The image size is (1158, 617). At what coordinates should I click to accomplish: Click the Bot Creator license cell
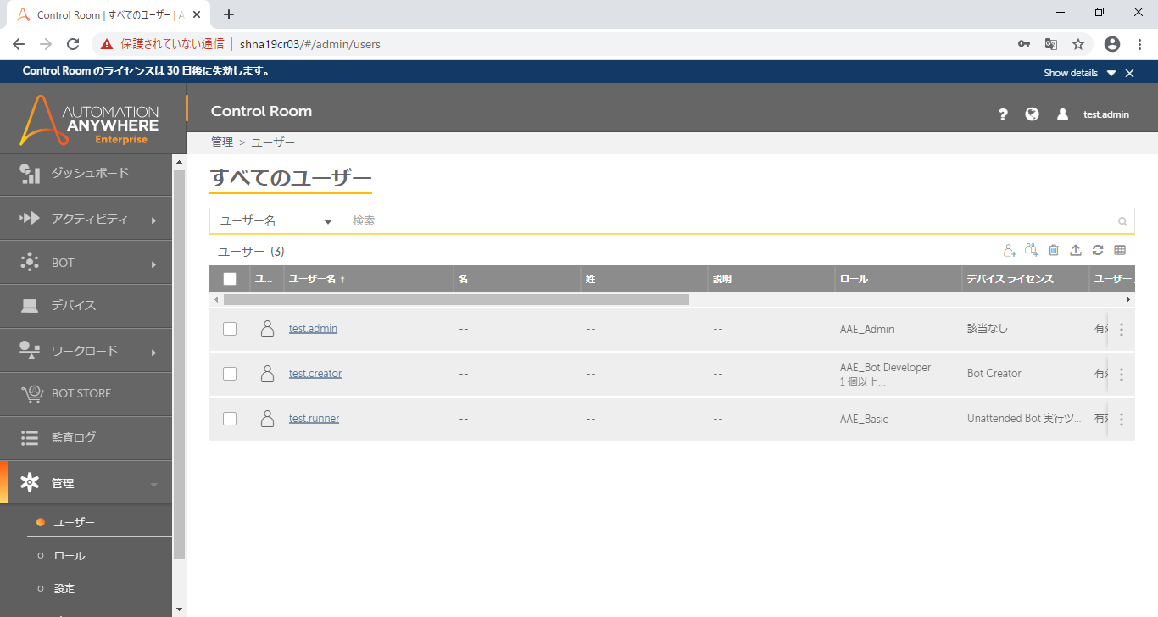(994, 374)
